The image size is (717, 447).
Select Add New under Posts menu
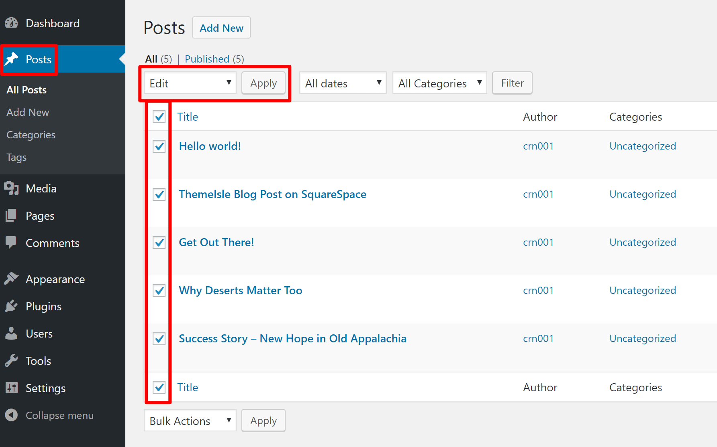pyautogui.click(x=28, y=112)
